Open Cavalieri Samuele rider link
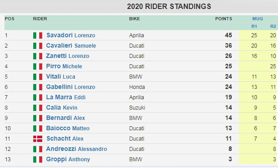The width and height of the screenshot is (278, 168). click(x=71, y=45)
